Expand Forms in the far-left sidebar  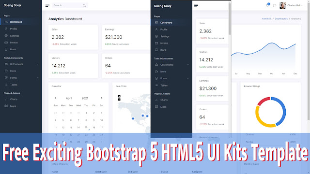tap(21, 78)
